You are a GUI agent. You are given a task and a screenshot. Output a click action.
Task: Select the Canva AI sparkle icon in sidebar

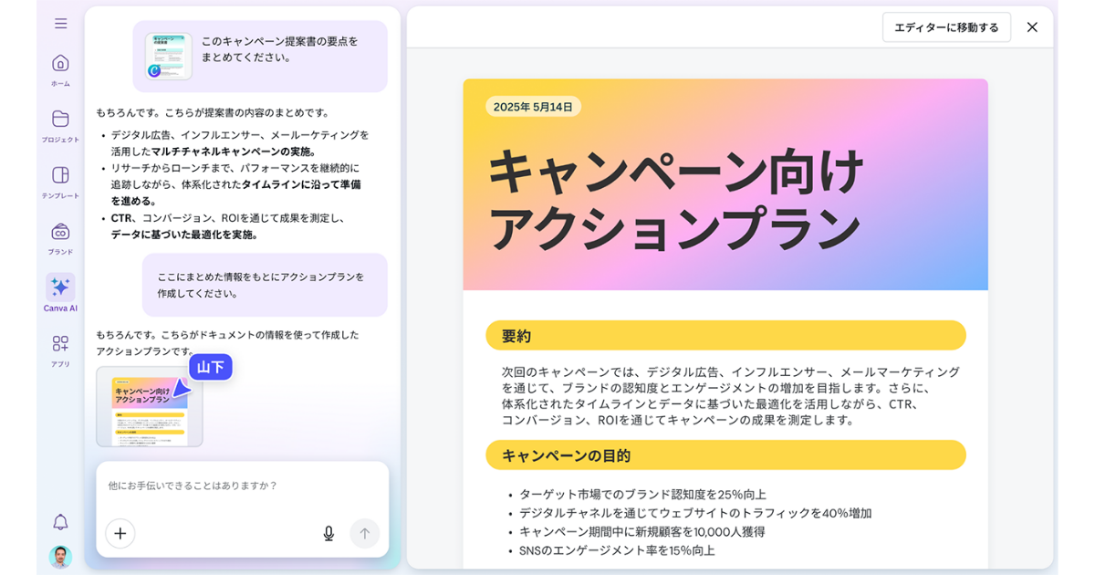pyautogui.click(x=59, y=287)
